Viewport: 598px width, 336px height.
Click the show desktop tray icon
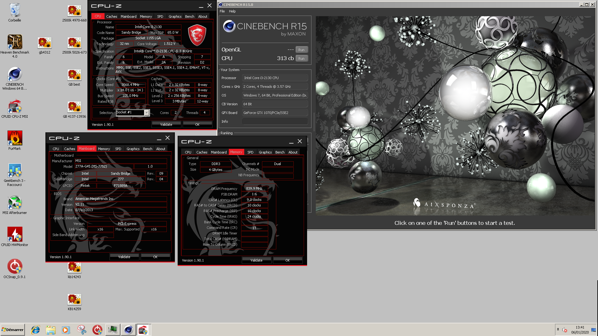pyautogui.click(x=593, y=330)
